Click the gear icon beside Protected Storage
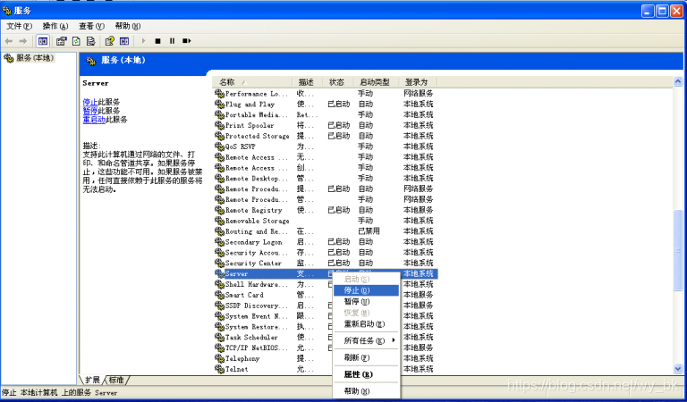The height and width of the screenshot is (402, 687). 219,136
